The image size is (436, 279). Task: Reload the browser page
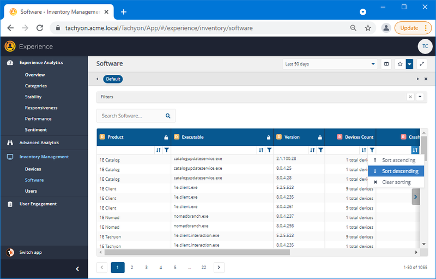point(40,28)
